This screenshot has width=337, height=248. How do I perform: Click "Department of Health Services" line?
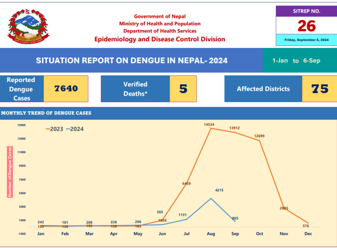160,31
